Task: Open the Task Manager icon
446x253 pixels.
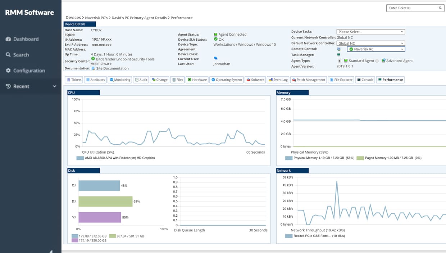Action: pyautogui.click(x=338, y=55)
